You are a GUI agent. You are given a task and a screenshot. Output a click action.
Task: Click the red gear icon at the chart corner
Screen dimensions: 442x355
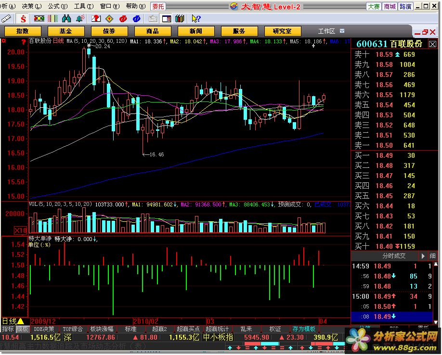4,41
